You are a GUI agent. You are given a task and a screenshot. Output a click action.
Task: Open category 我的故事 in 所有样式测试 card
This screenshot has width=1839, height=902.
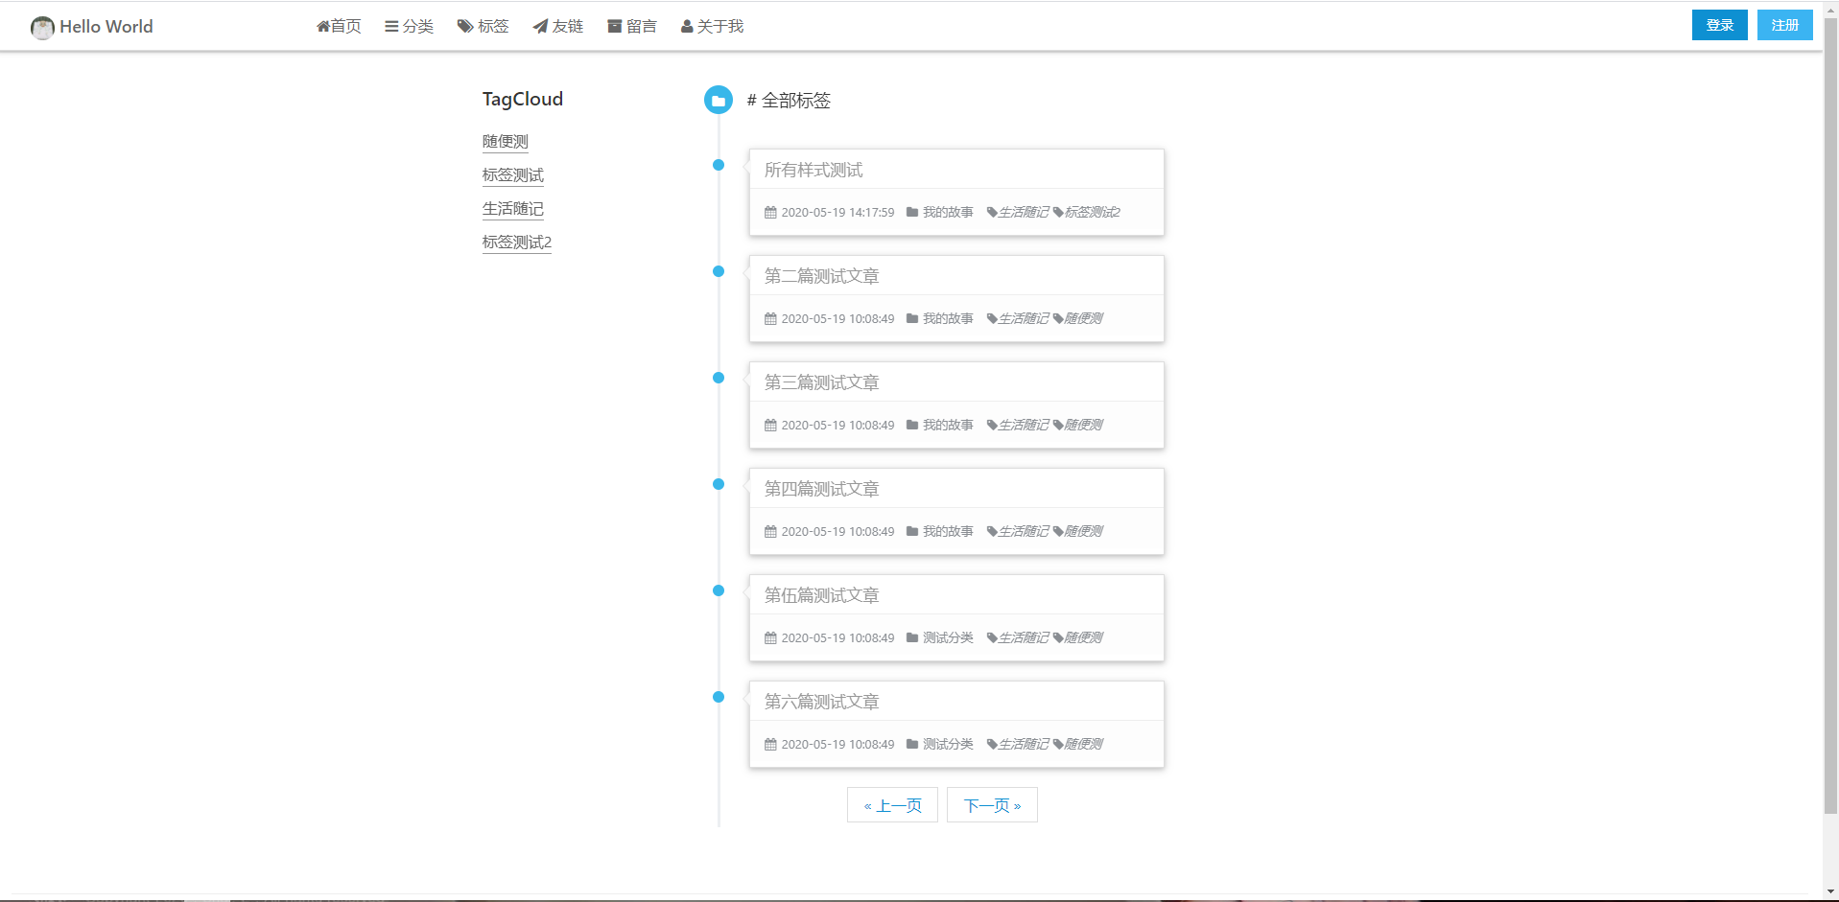(948, 212)
